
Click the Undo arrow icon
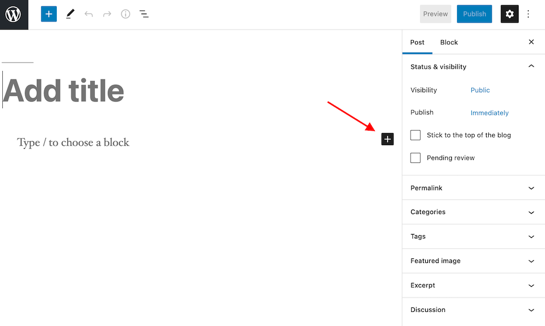[x=89, y=14]
